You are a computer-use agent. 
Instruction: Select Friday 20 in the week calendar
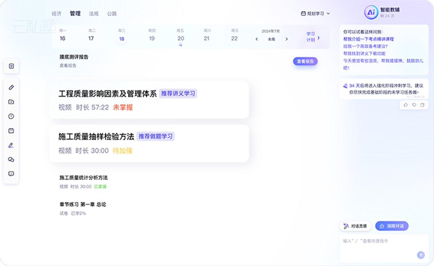point(181,38)
